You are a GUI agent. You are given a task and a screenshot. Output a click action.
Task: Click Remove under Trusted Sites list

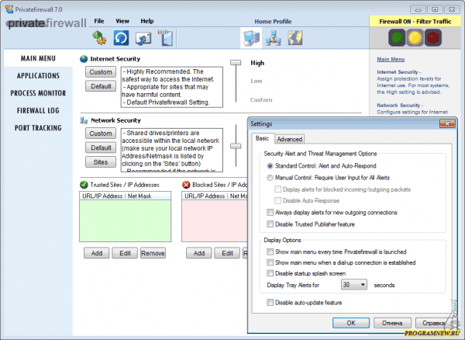click(x=153, y=253)
